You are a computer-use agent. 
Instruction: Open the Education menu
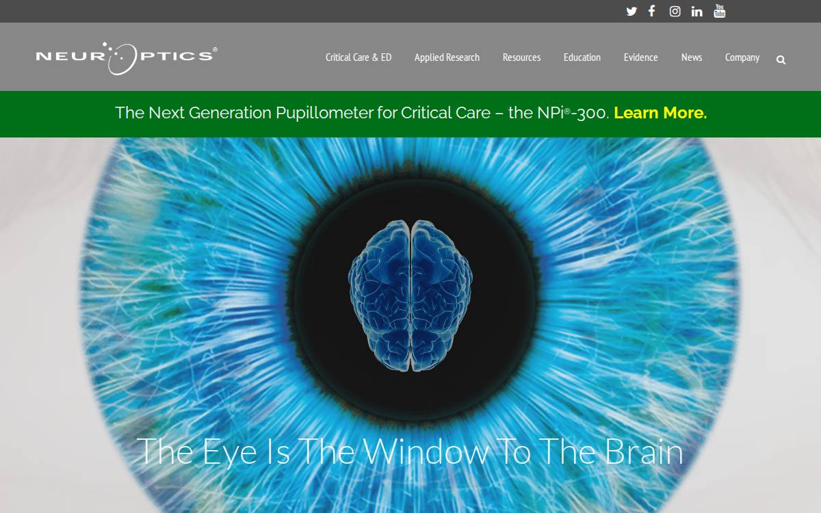[x=582, y=57]
